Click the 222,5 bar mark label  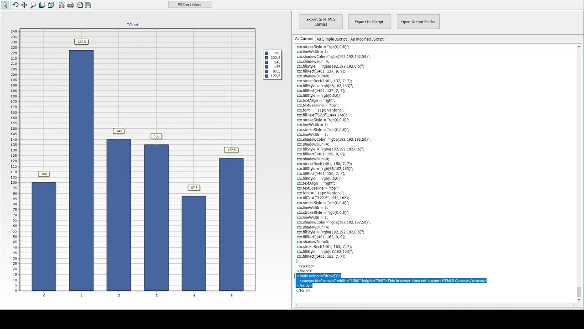[82, 42]
